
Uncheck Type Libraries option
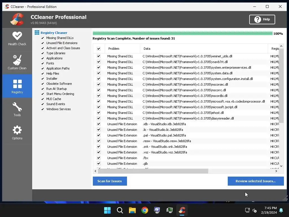point(43,53)
